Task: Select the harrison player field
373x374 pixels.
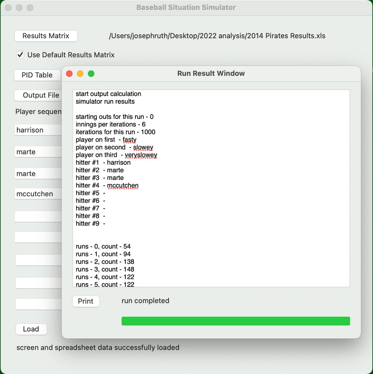Action: (38, 130)
